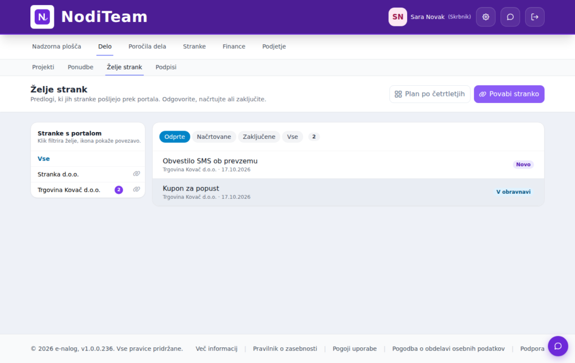Open Pravilnik o zasebnosti link
This screenshot has width=575, height=363.
(285, 349)
